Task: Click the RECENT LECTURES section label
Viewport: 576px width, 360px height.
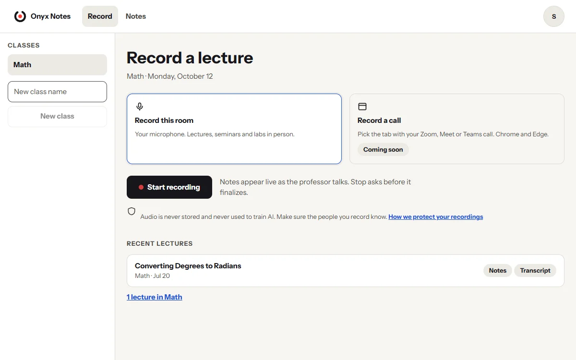Action: pos(160,243)
